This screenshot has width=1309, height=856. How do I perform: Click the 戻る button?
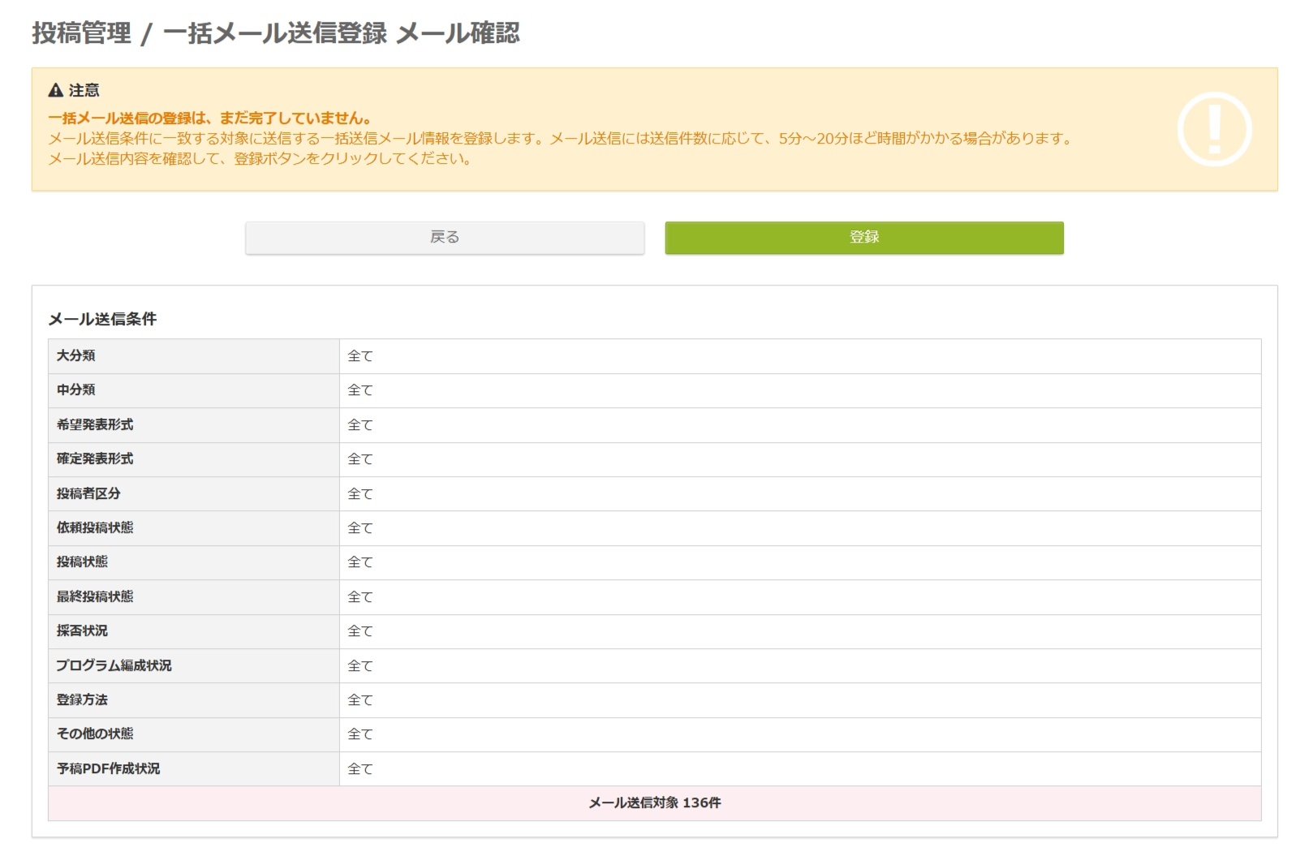pos(445,238)
